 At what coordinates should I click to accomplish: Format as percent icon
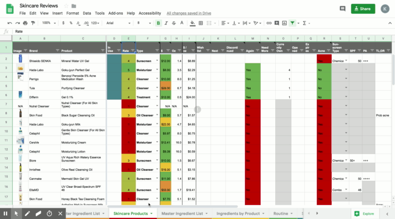71,23
